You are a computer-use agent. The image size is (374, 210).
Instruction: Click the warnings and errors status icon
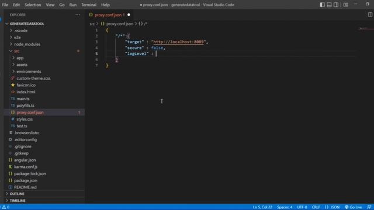[5, 207]
